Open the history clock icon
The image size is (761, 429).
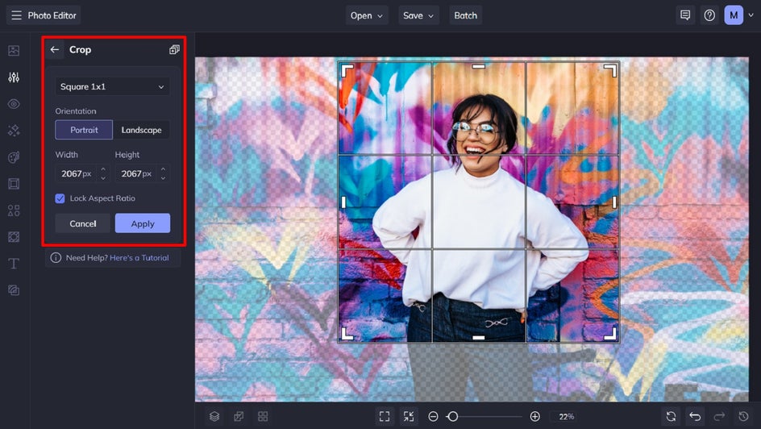click(x=743, y=416)
